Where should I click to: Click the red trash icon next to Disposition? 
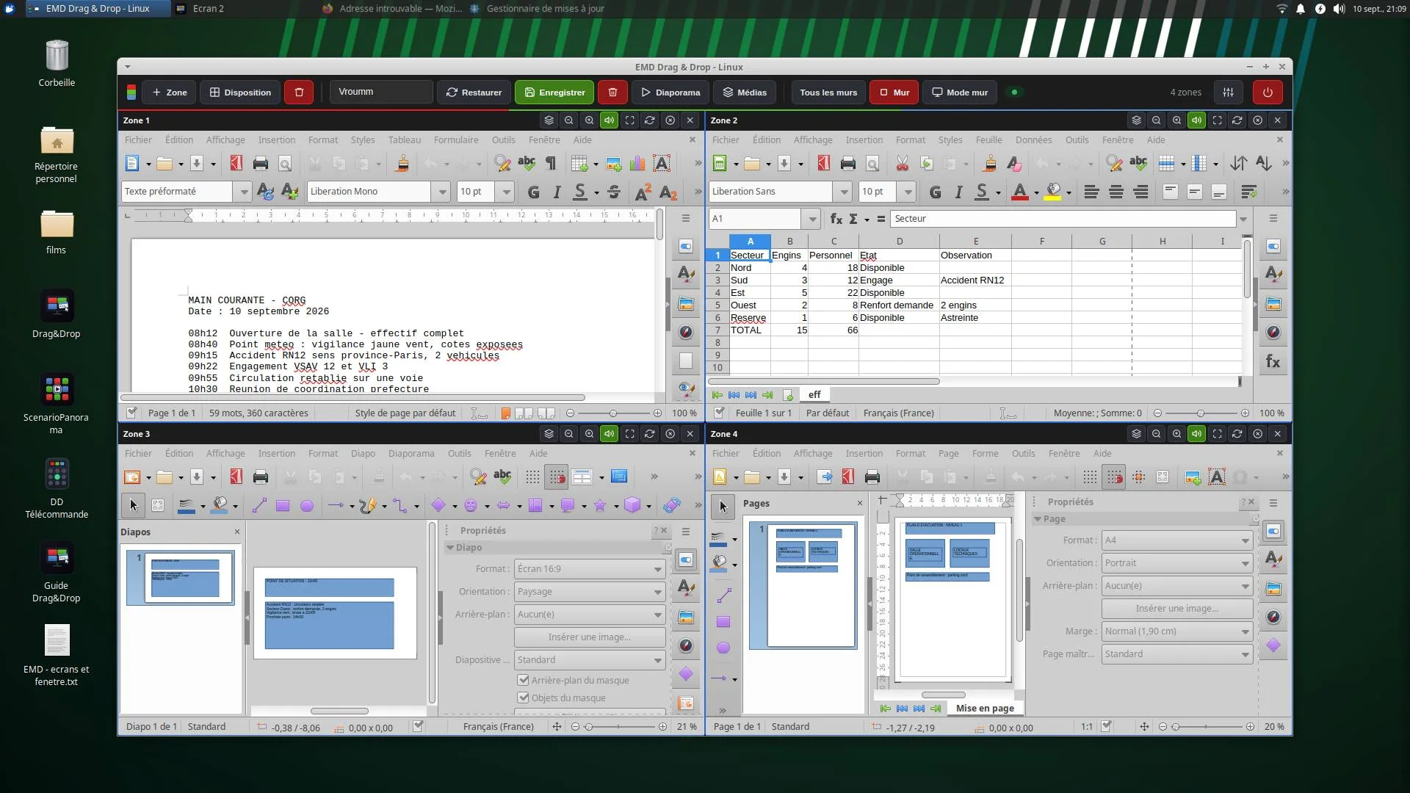pyautogui.click(x=299, y=93)
